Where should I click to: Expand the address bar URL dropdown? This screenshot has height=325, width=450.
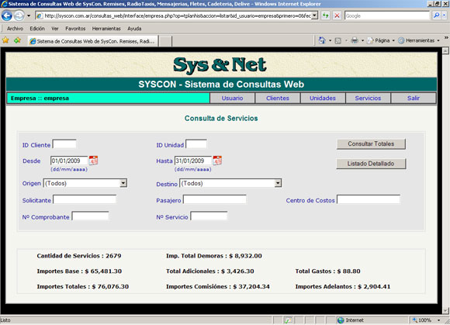pos(315,16)
